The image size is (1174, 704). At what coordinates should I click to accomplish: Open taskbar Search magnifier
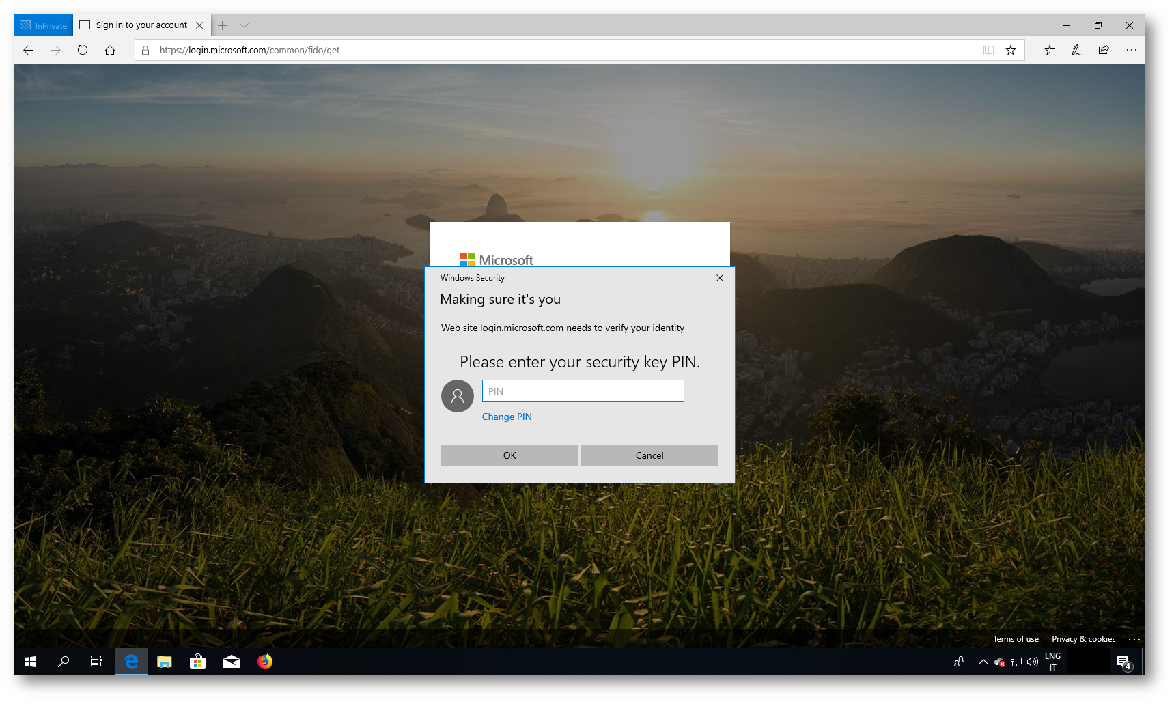pos(64,662)
